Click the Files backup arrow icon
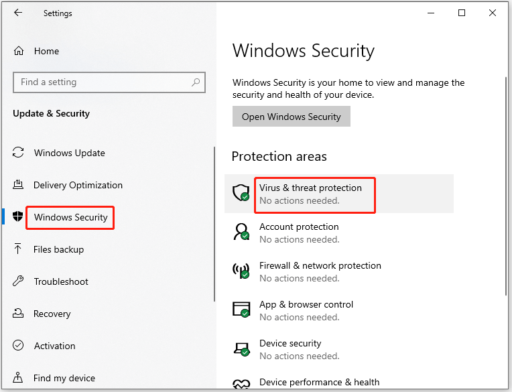Screen dimensions: 512x392 coord(17,249)
